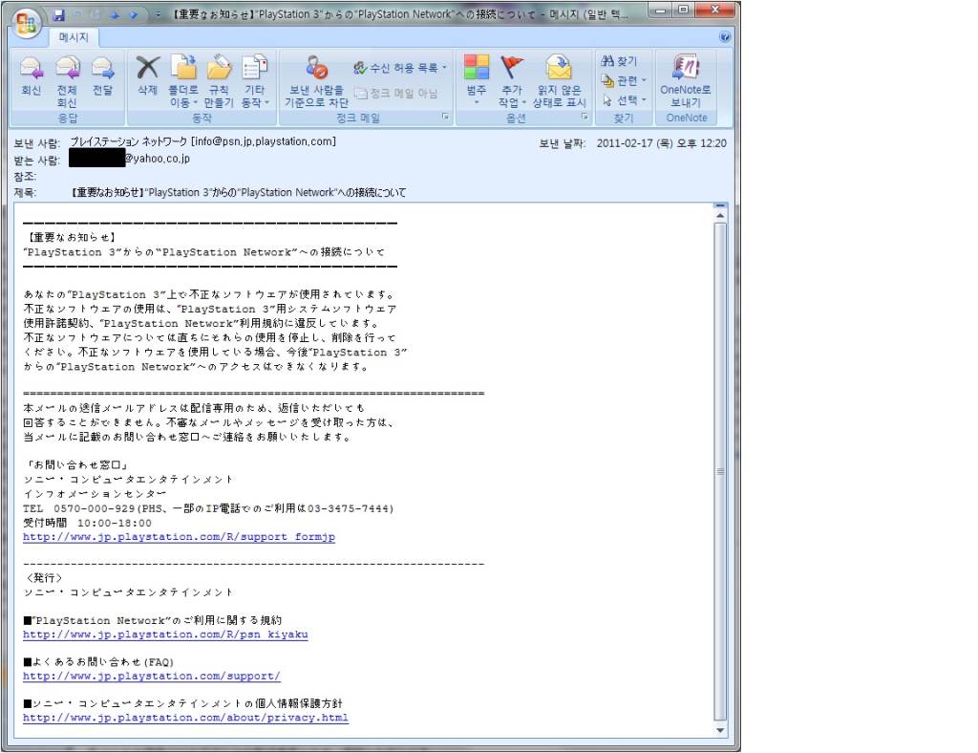Viewport: 978px width, 753px height.
Task: Create a rule with 규칙 만들기
Action: (x=219, y=81)
